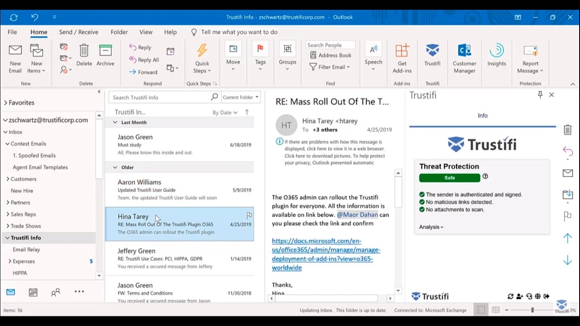Toggle flag on Hina Tarey message

click(249, 215)
